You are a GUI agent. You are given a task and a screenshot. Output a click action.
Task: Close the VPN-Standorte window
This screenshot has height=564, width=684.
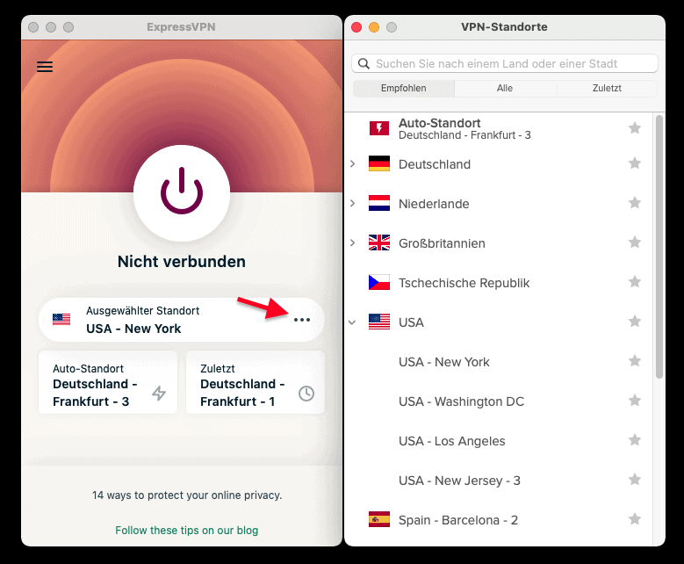pyautogui.click(x=356, y=27)
